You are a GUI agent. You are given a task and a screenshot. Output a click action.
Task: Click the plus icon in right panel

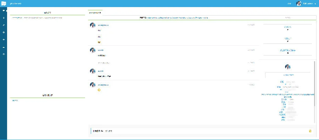tap(287, 30)
